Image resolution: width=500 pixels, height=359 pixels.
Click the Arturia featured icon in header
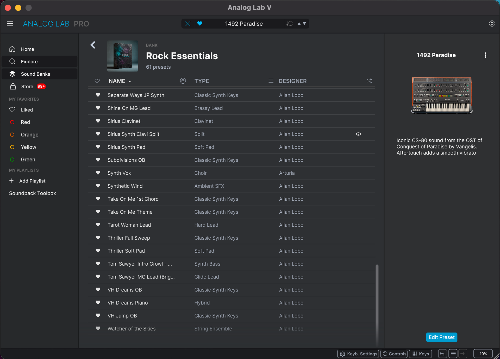183,81
